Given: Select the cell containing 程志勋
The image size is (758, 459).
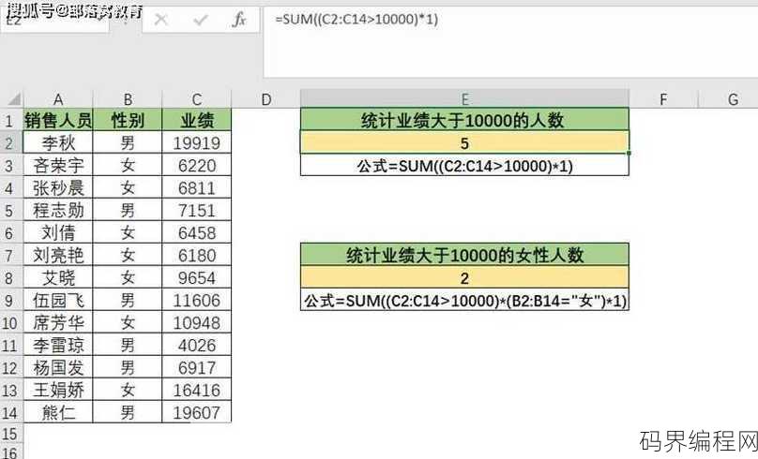Looking at the screenshot, I should pos(58,211).
